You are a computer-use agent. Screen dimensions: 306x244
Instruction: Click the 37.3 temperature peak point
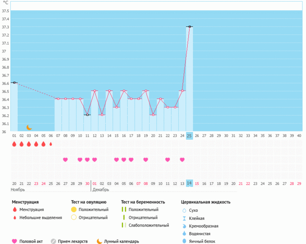190,27
